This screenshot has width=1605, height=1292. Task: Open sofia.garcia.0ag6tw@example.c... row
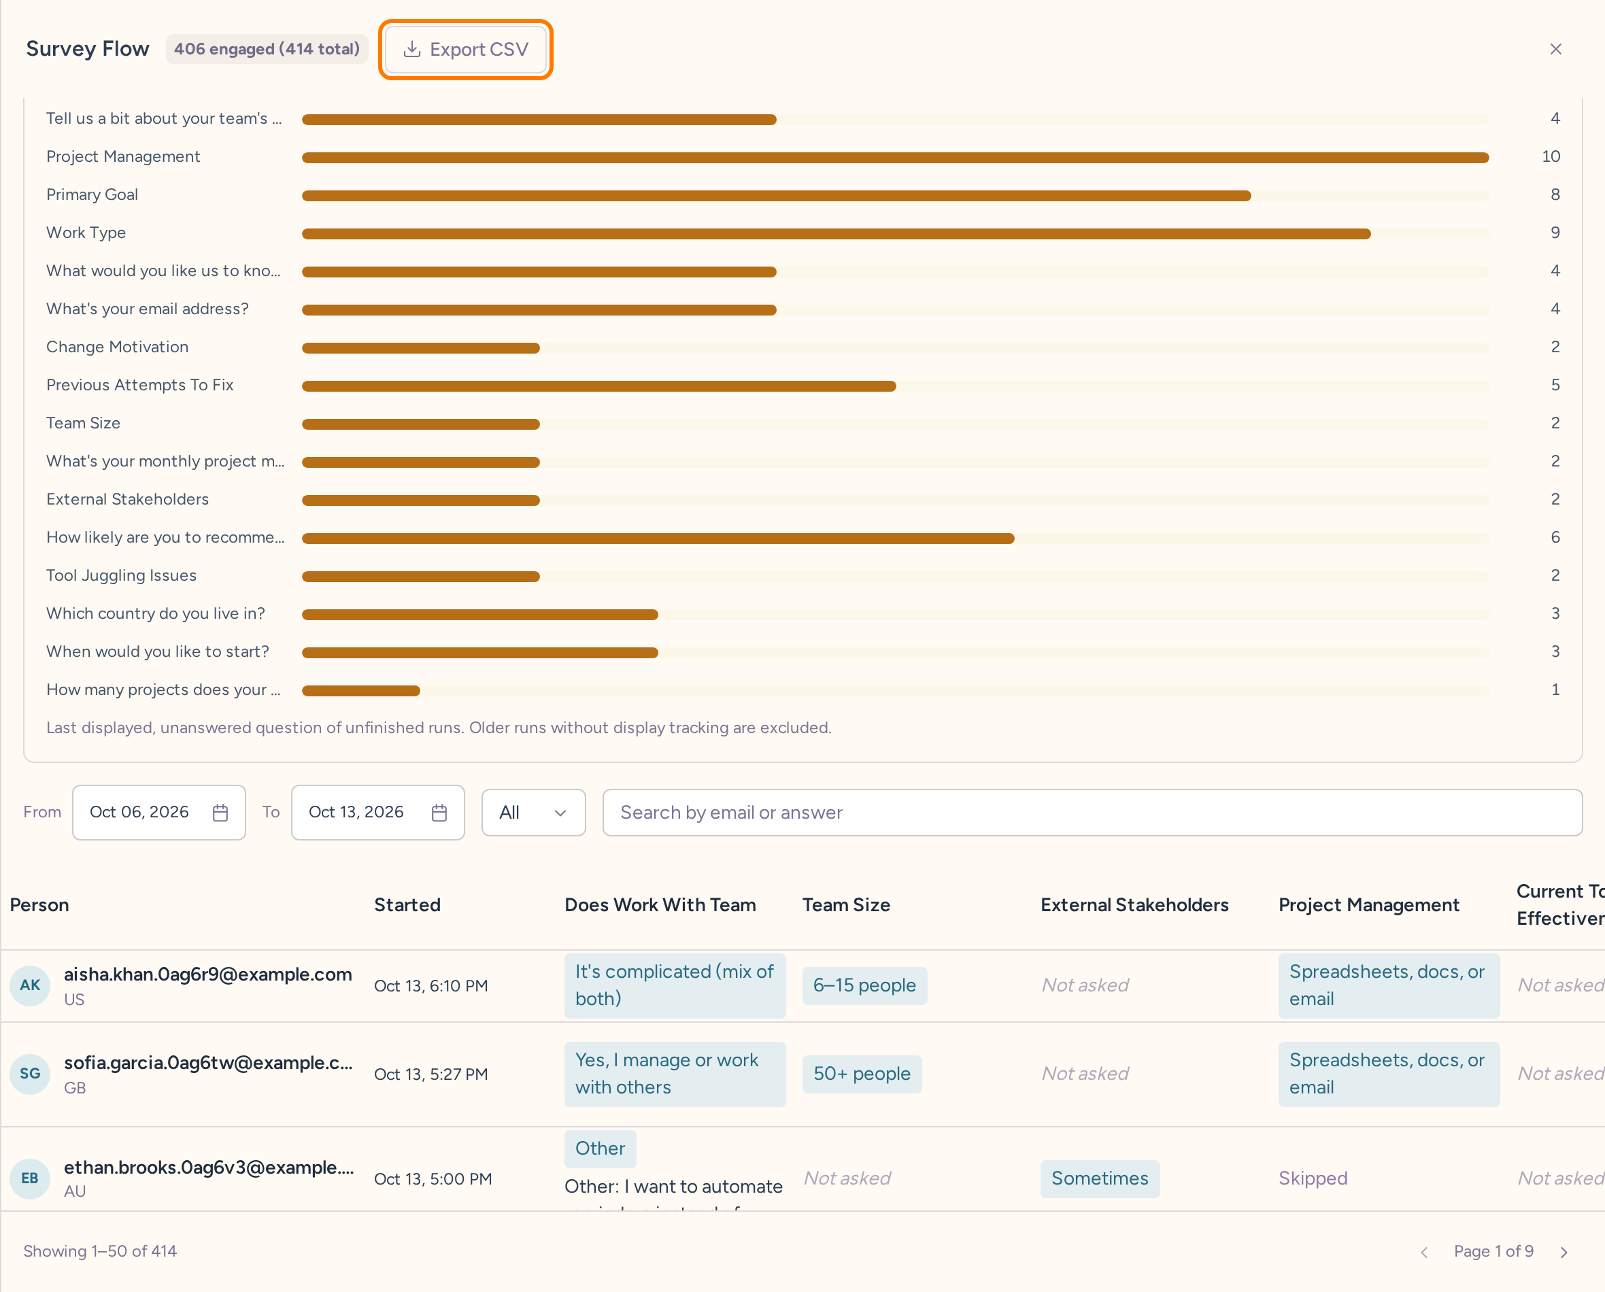(802, 1074)
